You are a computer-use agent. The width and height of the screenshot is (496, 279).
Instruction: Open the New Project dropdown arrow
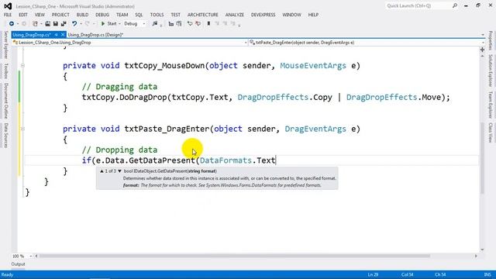pyautogui.click(x=41, y=24)
